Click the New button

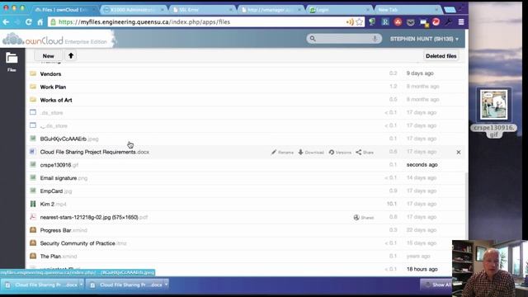pyautogui.click(x=48, y=56)
